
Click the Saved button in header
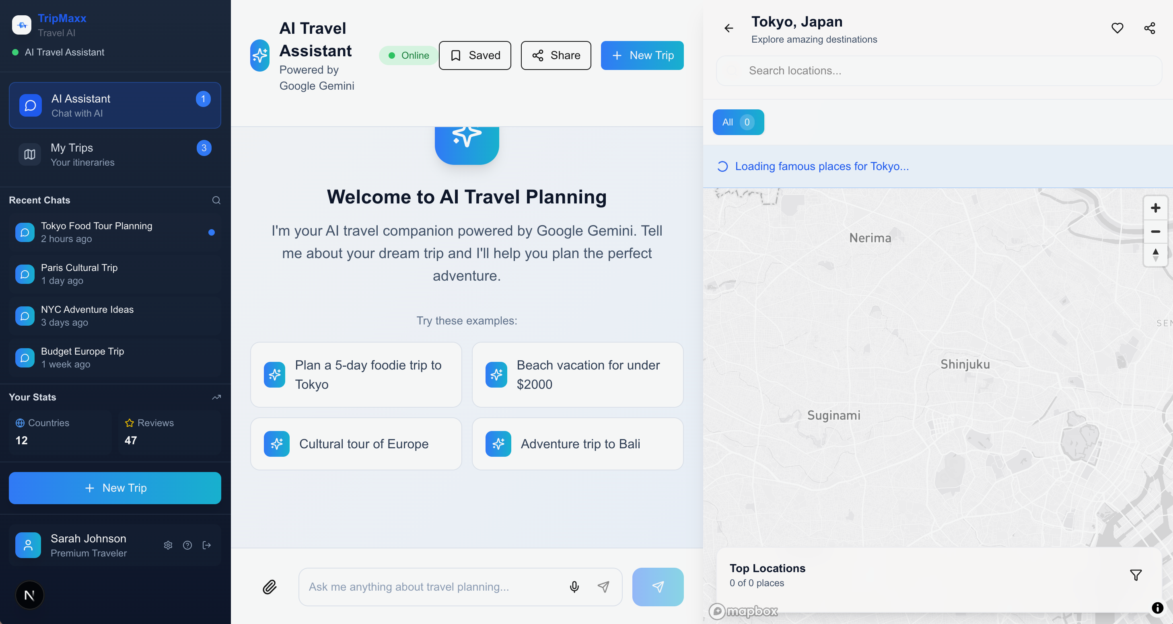tap(475, 55)
